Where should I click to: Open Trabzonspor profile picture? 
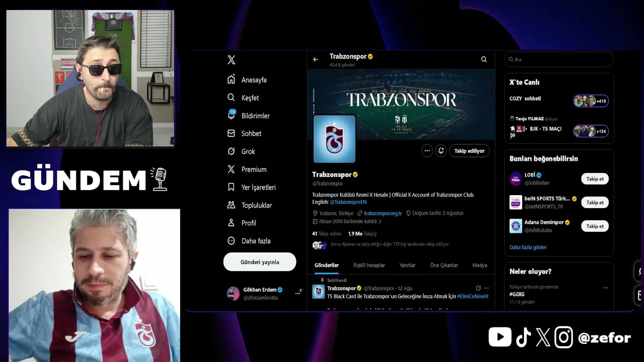(x=335, y=139)
